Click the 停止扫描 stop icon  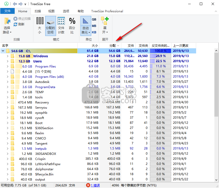click(15, 19)
